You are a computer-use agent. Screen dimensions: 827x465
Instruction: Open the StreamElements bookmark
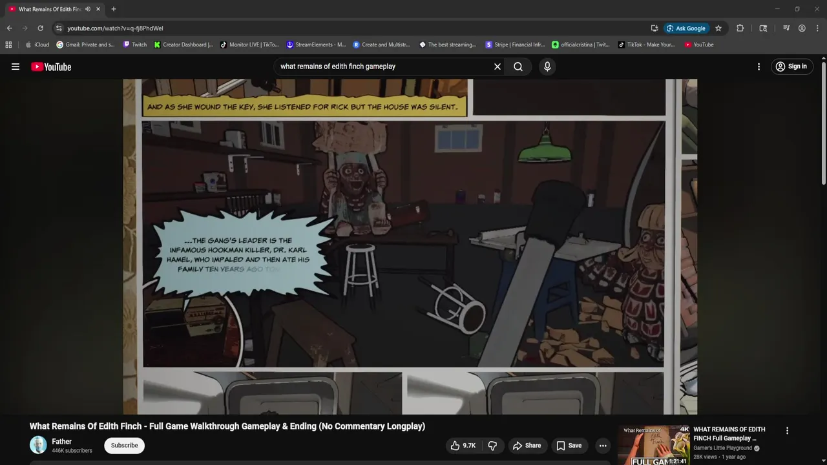click(316, 45)
